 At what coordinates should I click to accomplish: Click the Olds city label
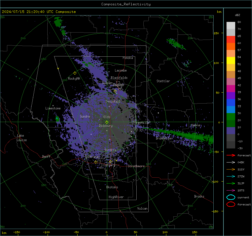point(107,117)
